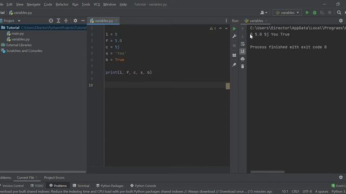The height and width of the screenshot is (194, 346).
Task: Open the Code menu
Action: [48, 4]
